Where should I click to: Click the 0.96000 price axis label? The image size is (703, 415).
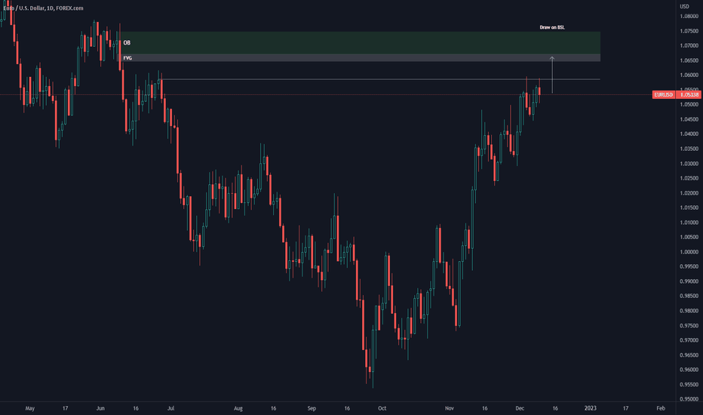tap(689, 370)
